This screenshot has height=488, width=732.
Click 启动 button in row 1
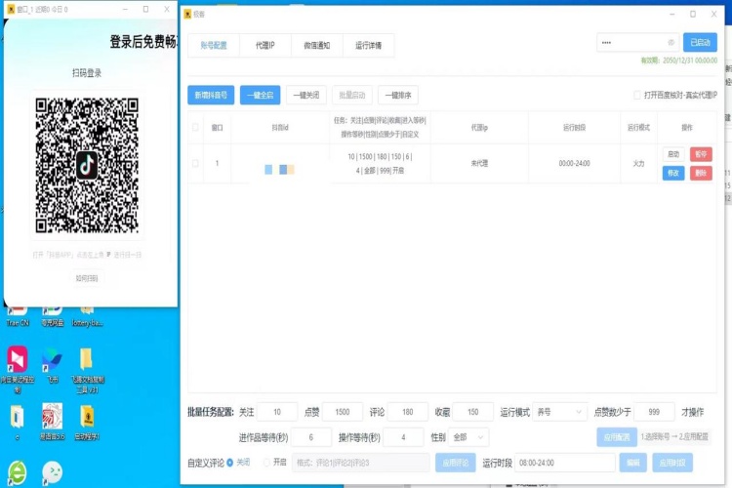(673, 154)
